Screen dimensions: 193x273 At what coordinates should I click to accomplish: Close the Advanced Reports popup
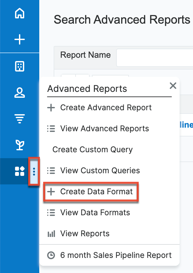pos(173,86)
